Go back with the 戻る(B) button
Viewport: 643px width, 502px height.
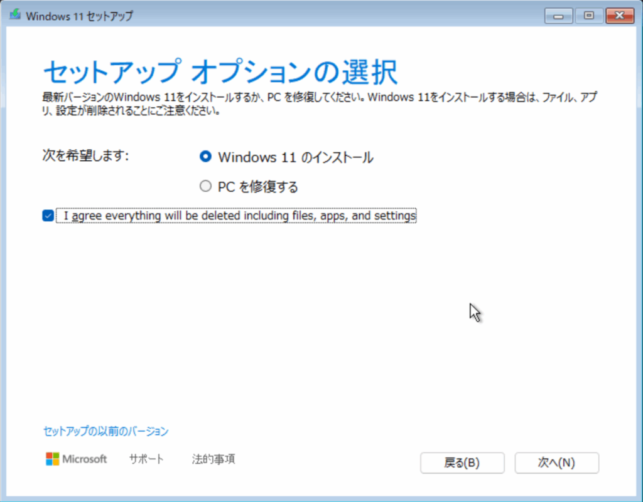462,463
